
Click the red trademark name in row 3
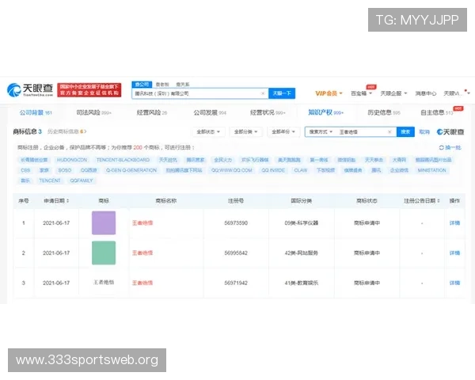(x=142, y=283)
